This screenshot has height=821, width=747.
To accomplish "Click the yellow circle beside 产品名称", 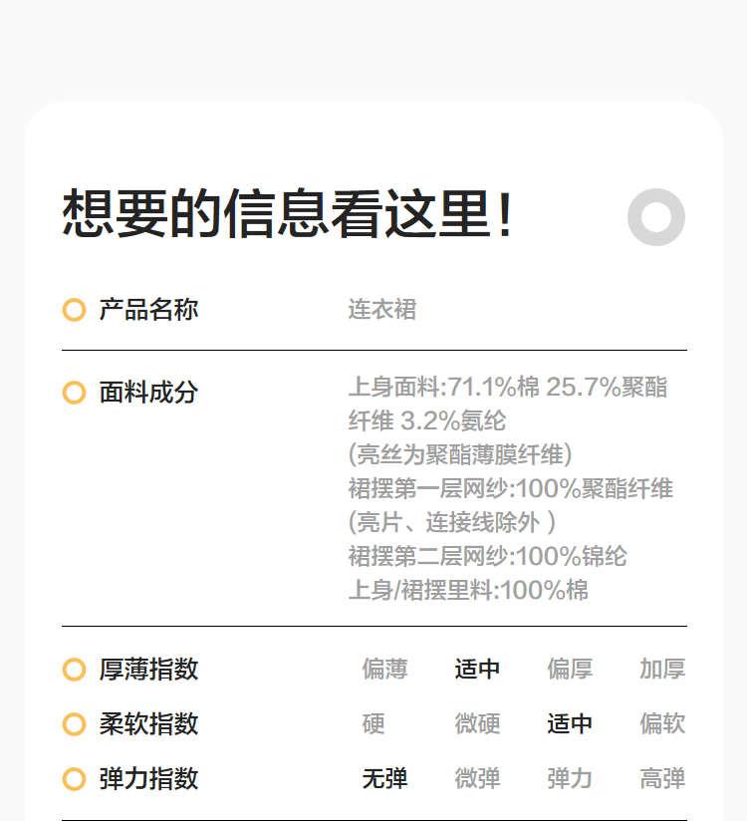I will [x=74, y=310].
